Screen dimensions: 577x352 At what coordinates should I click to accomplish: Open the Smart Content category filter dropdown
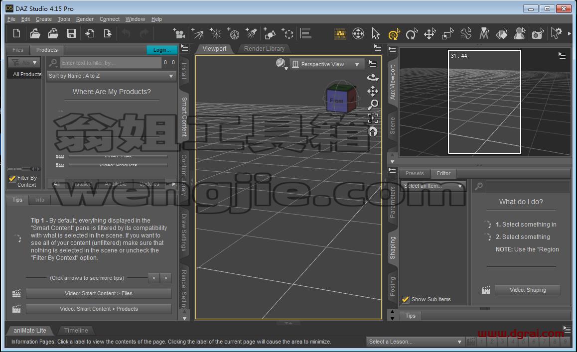(24, 63)
